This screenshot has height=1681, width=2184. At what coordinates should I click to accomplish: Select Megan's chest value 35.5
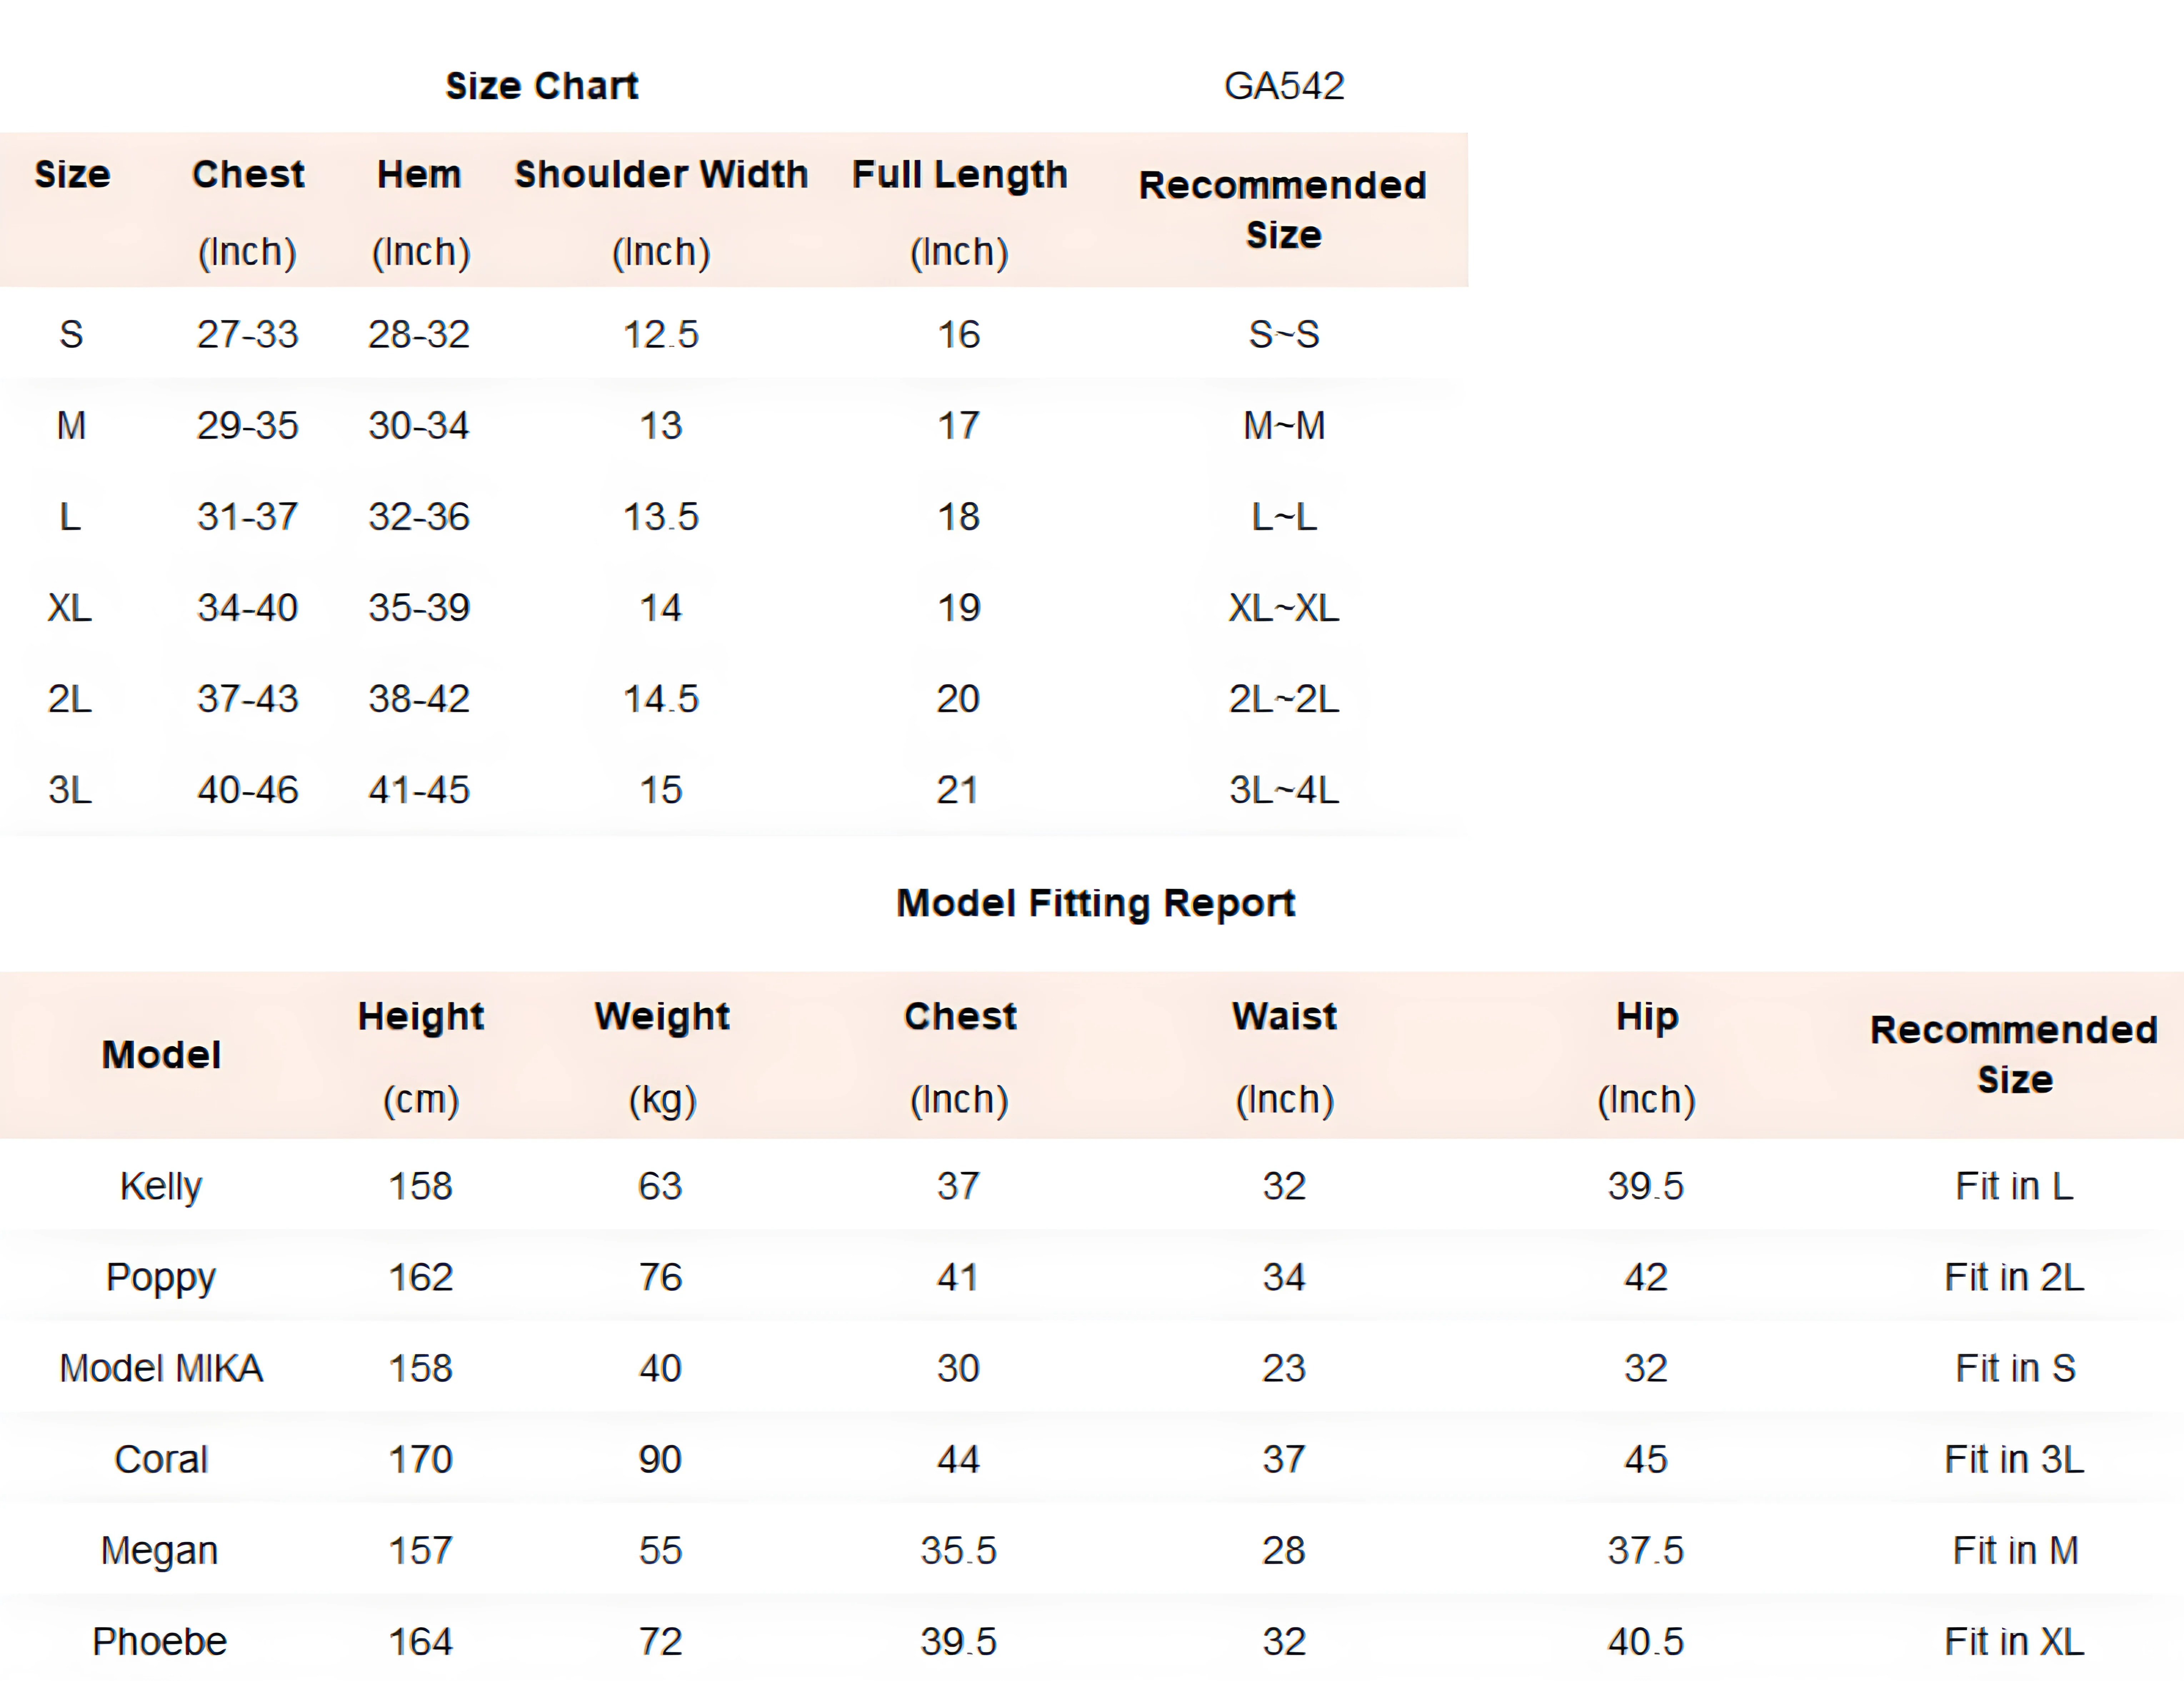point(958,1550)
